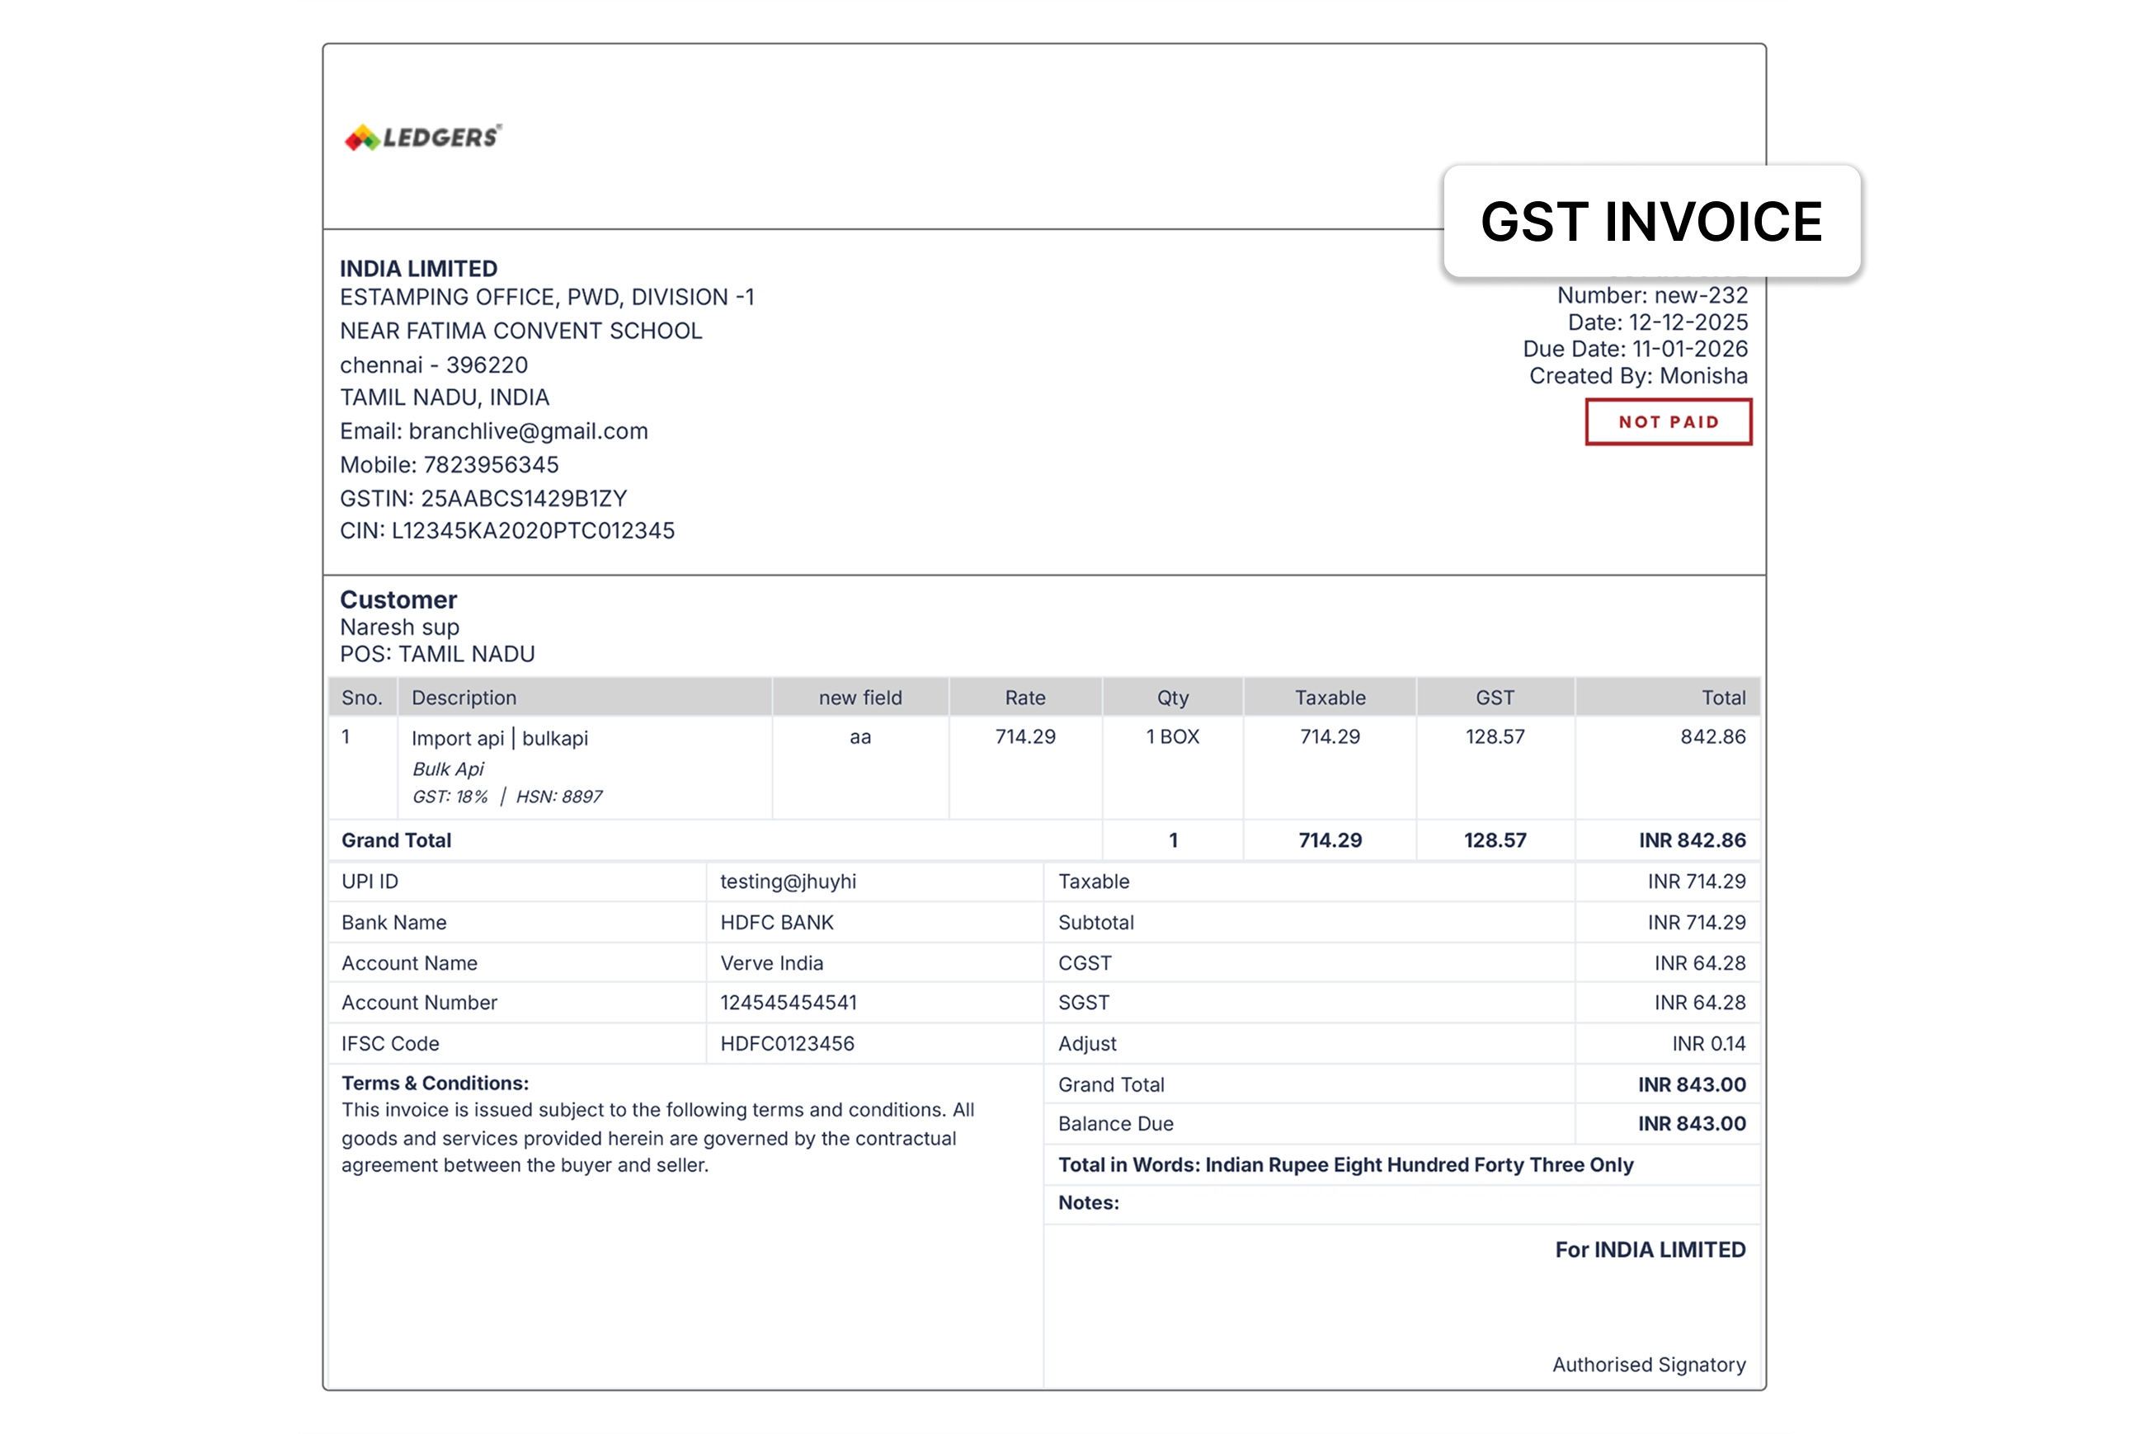The width and height of the screenshot is (2133, 1434).
Task: Click the Terms & Conditions heading
Action: (x=436, y=1083)
